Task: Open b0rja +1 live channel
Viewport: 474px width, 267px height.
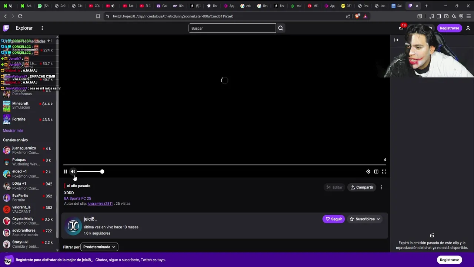Action: click(28, 186)
